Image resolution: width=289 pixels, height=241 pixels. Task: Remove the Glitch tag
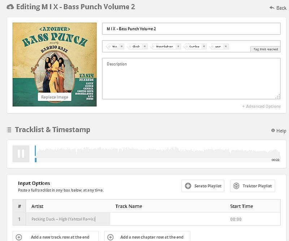click(144, 46)
